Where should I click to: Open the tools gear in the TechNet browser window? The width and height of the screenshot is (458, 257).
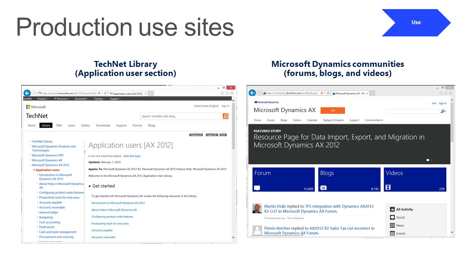(232, 93)
